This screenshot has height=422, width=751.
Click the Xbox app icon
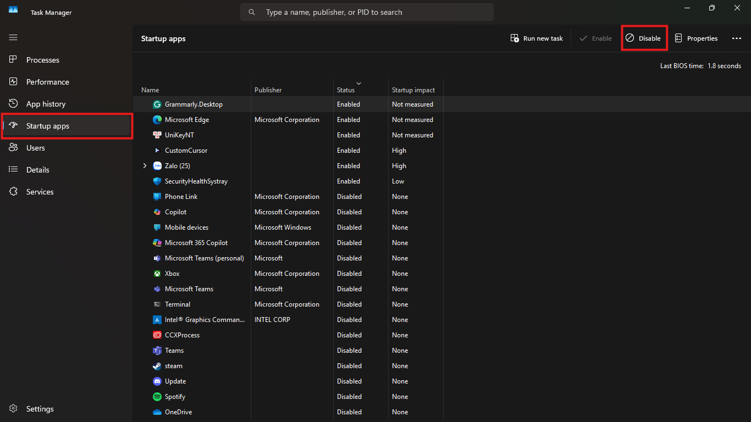click(x=157, y=274)
